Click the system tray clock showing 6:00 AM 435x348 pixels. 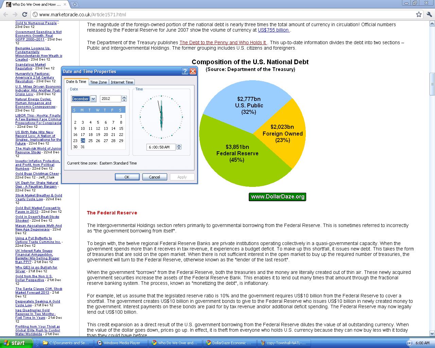(422, 343)
